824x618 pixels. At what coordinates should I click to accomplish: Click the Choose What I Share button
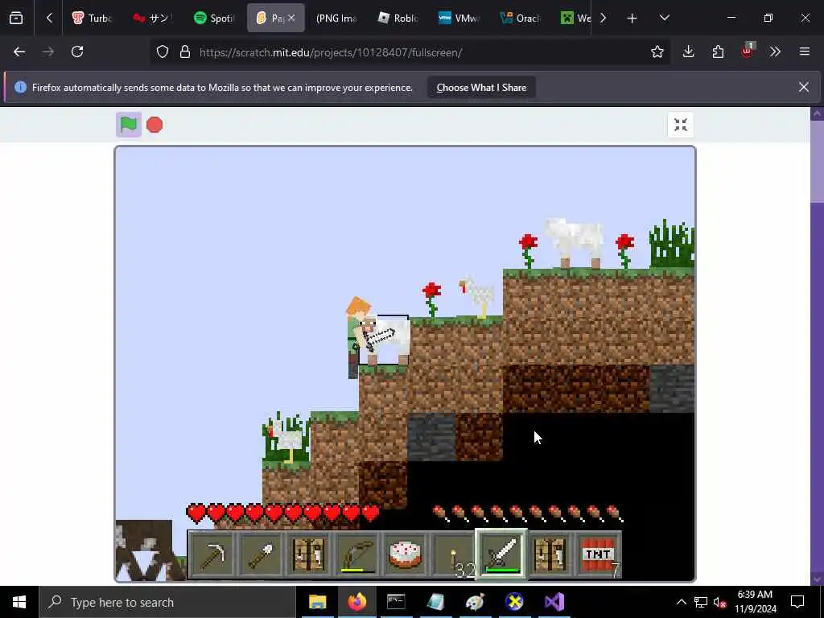pyautogui.click(x=481, y=88)
